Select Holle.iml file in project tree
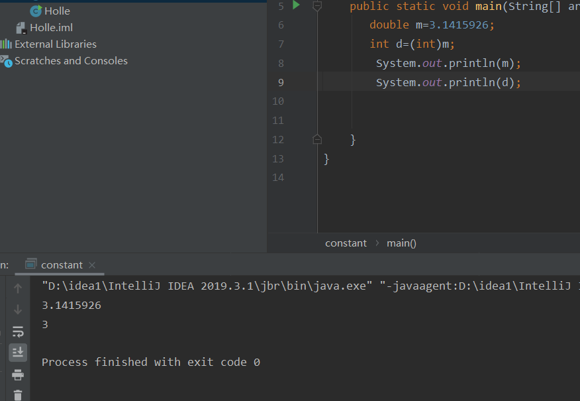The height and width of the screenshot is (401, 580). point(51,28)
